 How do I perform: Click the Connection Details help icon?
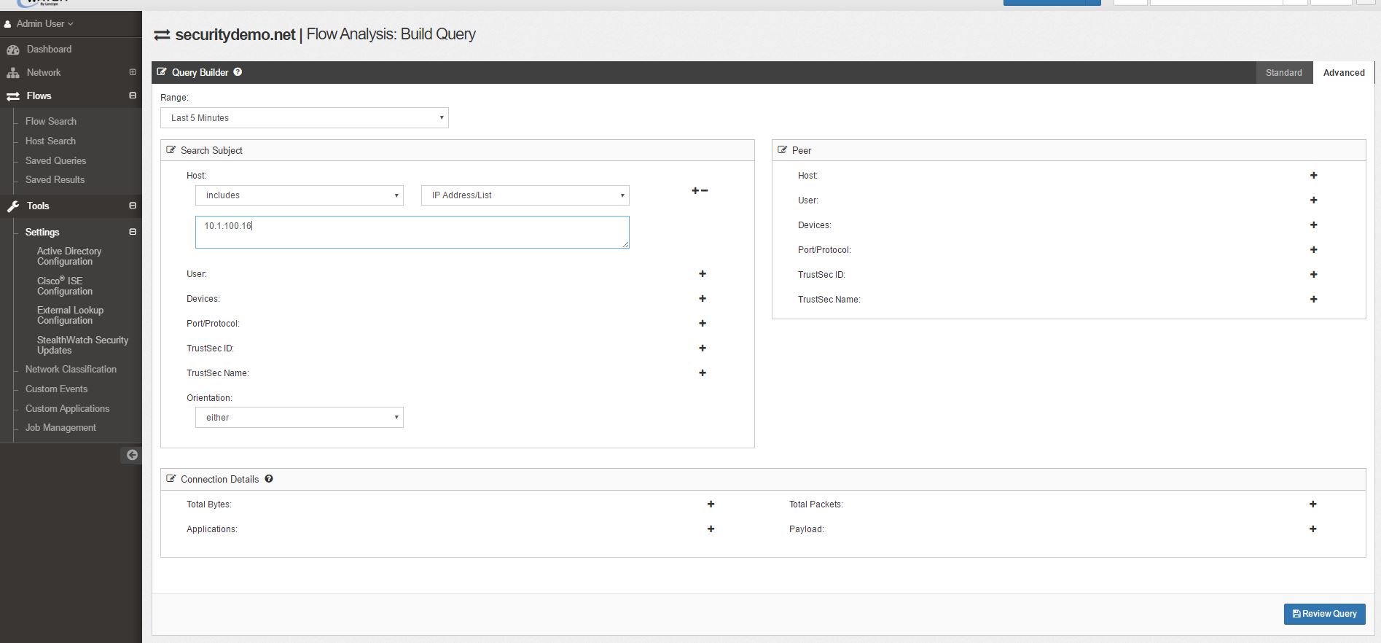click(269, 479)
